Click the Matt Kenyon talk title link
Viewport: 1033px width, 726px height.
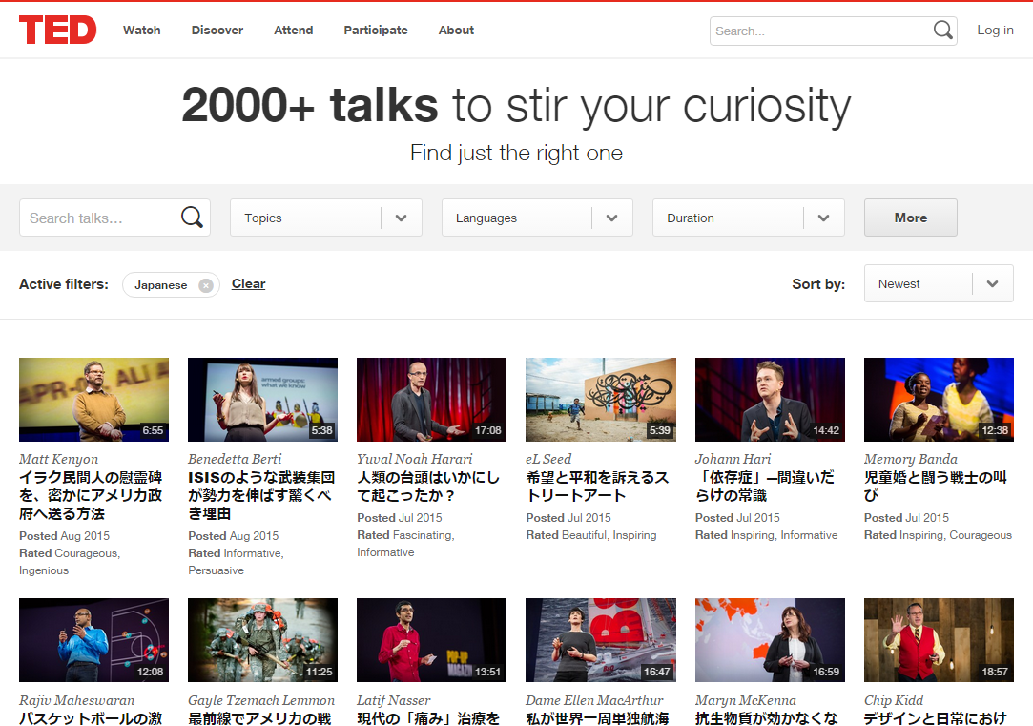pos(91,495)
